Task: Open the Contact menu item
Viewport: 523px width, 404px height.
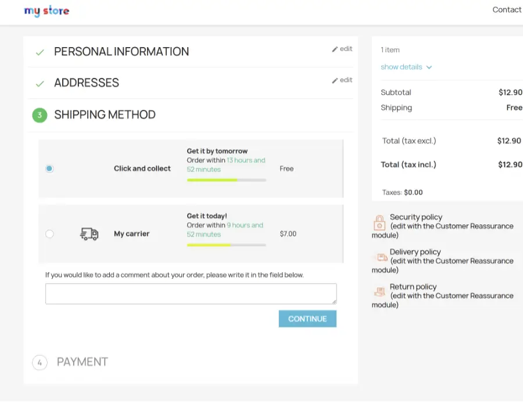Action: [x=506, y=9]
